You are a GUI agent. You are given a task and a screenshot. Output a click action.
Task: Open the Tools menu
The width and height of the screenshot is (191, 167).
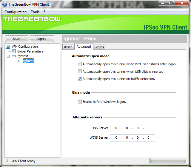(35, 12)
